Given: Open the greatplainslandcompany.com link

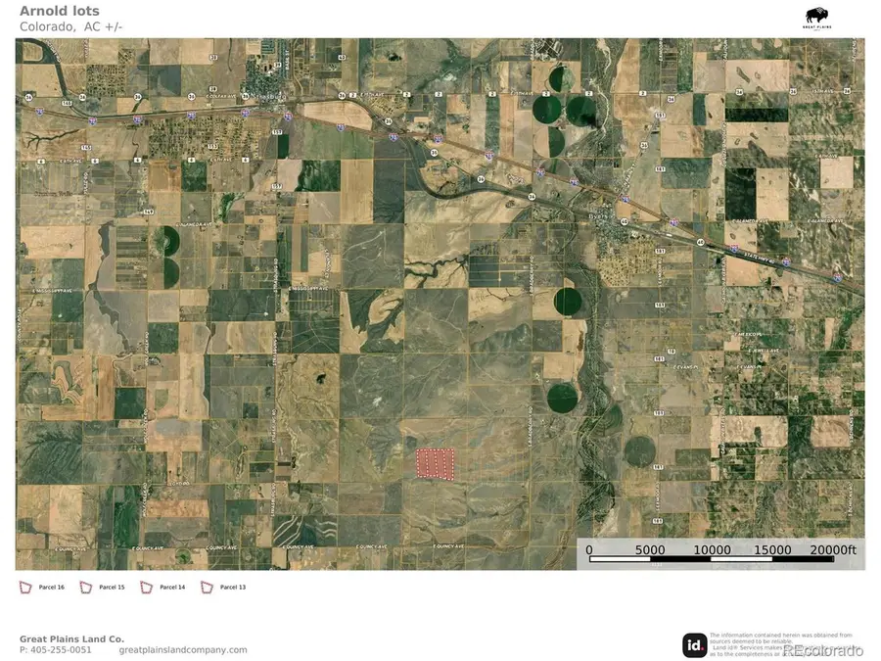Looking at the screenshot, I should pyautogui.click(x=183, y=650).
